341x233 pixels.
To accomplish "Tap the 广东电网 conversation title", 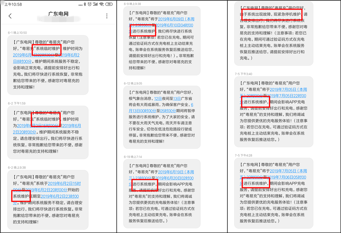I will pos(58,14).
